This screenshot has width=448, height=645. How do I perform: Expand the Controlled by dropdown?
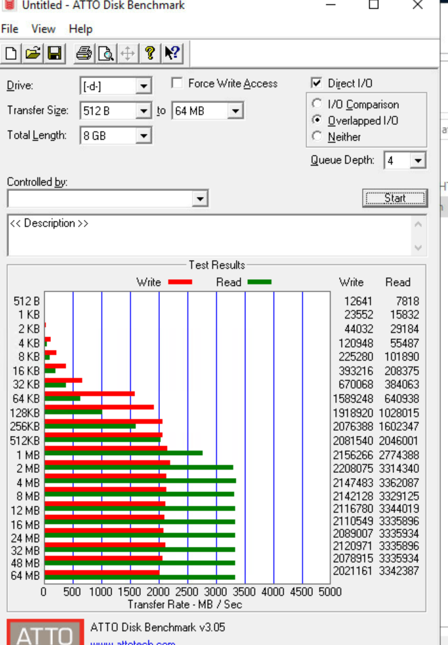coord(200,199)
